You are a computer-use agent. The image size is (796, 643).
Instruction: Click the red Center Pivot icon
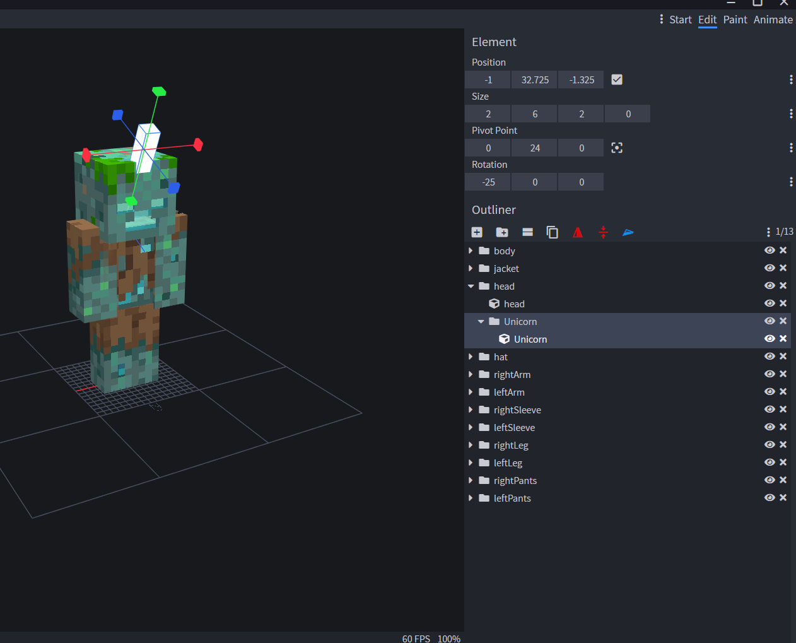603,232
